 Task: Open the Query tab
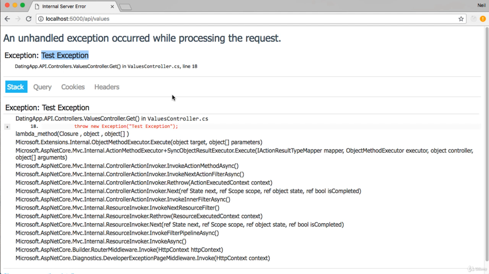pos(43,87)
